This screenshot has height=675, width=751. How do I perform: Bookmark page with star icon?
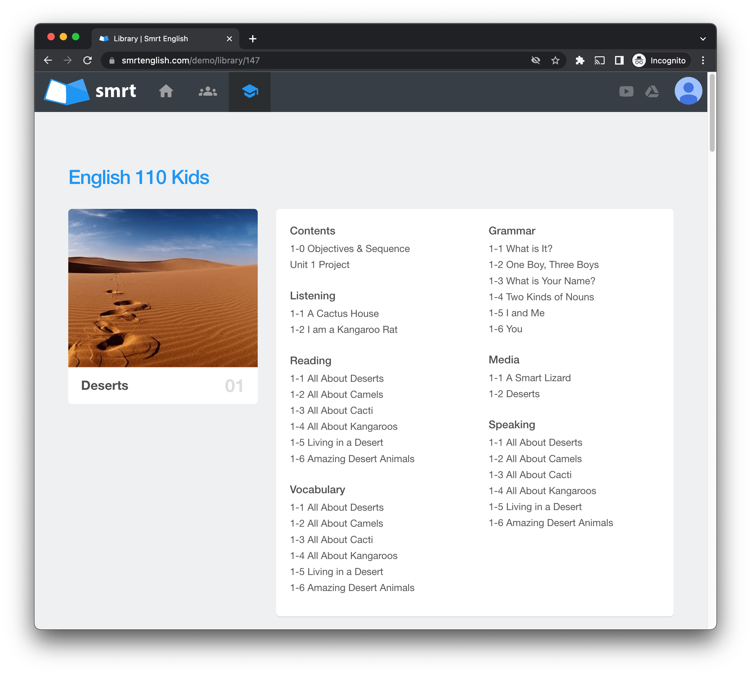(555, 60)
